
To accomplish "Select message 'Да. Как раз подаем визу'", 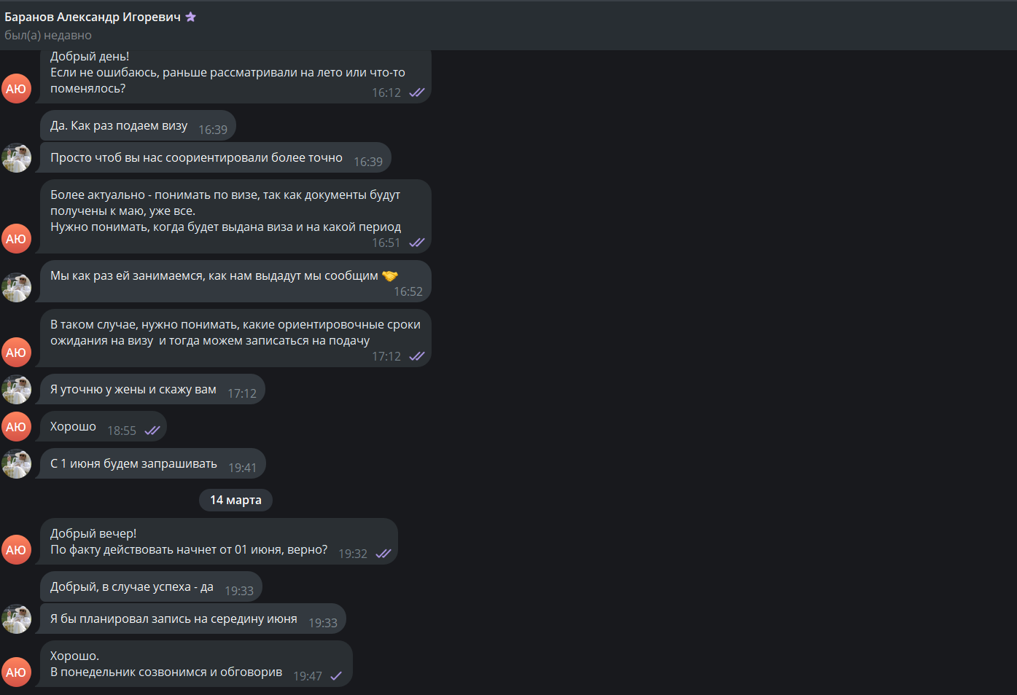I will coord(138,126).
